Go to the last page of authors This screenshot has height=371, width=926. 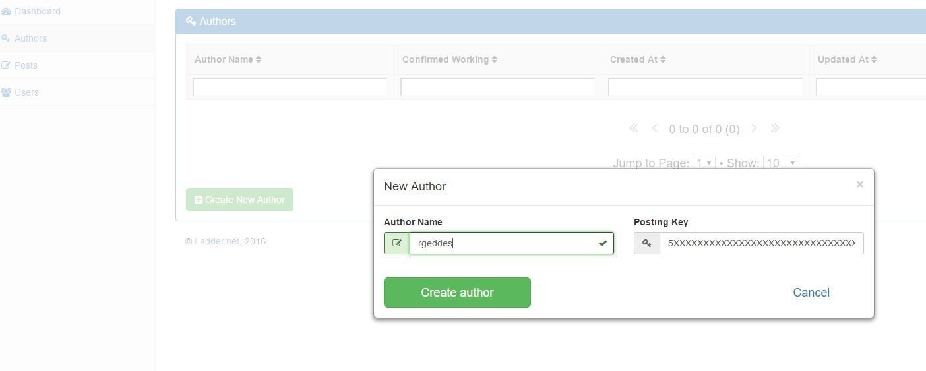775,128
